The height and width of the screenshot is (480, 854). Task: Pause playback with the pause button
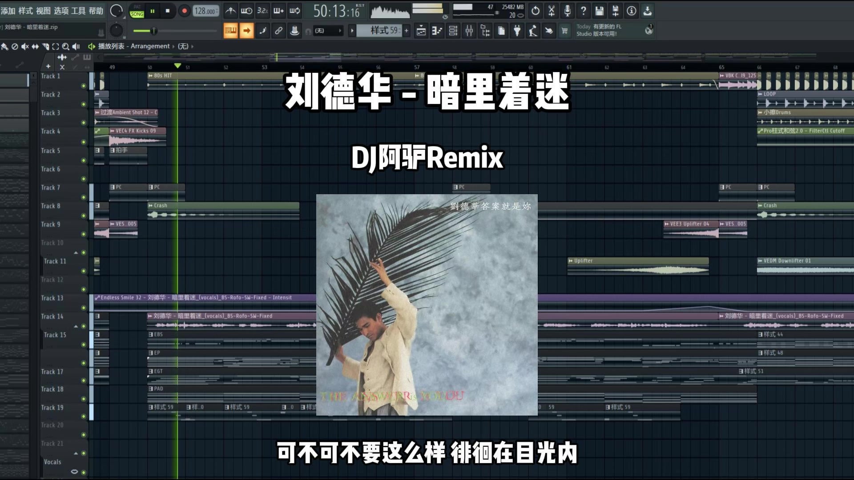point(153,11)
